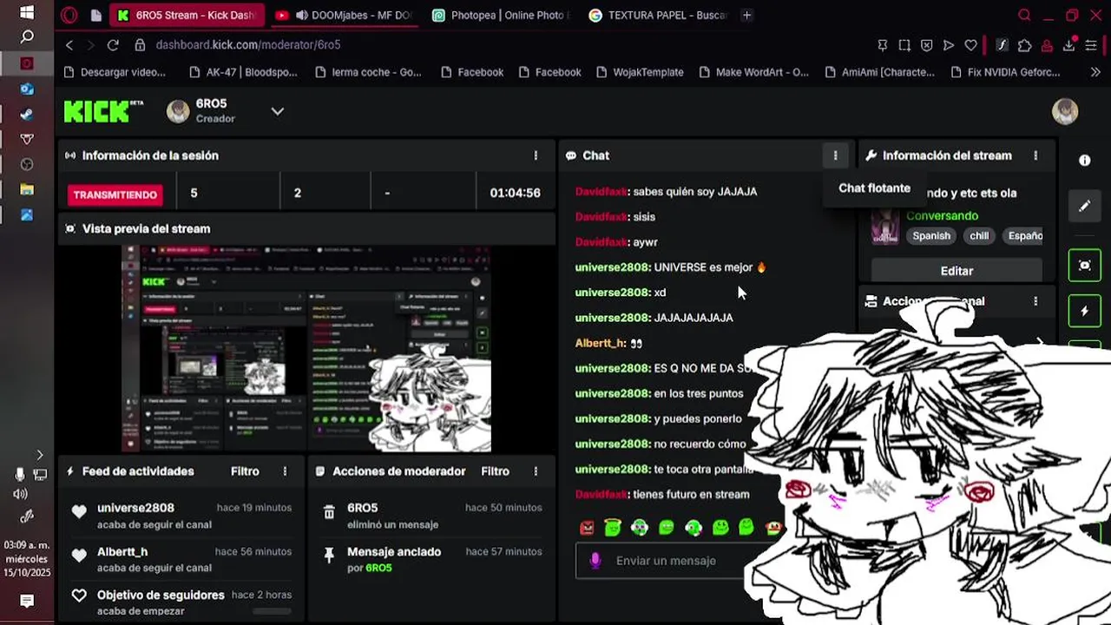Click the info icon in right sidebar

click(1084, 161)
